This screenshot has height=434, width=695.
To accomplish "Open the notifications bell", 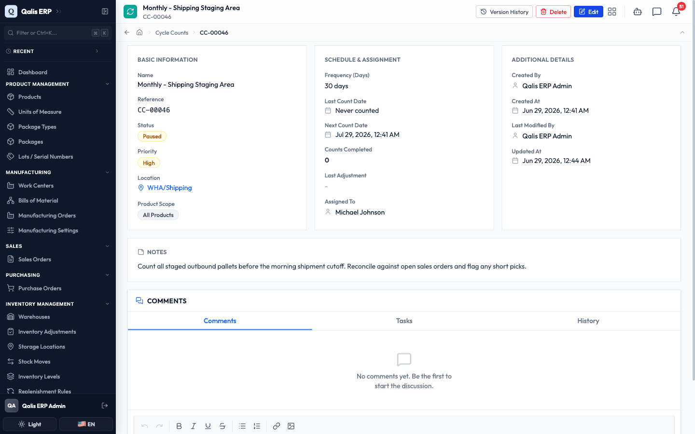I will (676, 12).
